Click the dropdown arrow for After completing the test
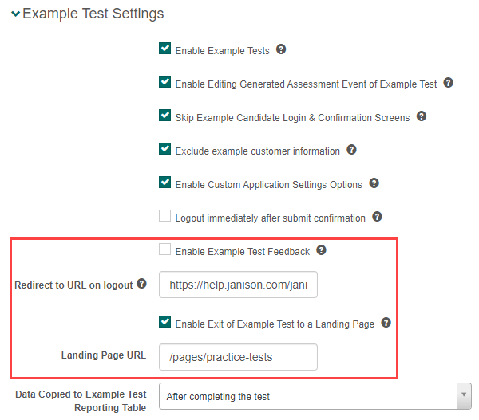This screenshot has height=420, width=479. 463,394
